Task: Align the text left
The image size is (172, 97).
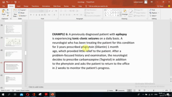Action: [x=61, y=15]
